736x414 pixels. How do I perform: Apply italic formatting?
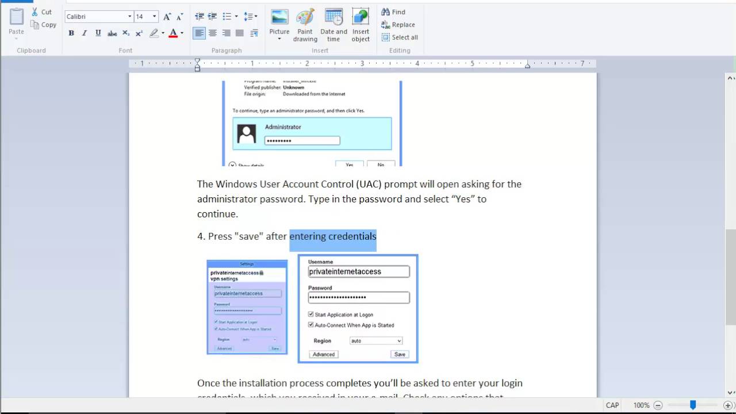tap(85, 33)
